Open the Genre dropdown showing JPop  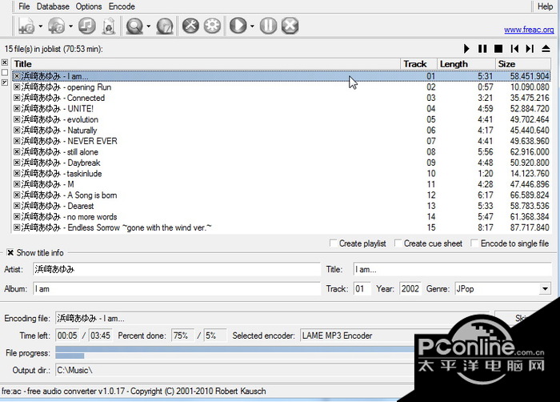[545, 288]
